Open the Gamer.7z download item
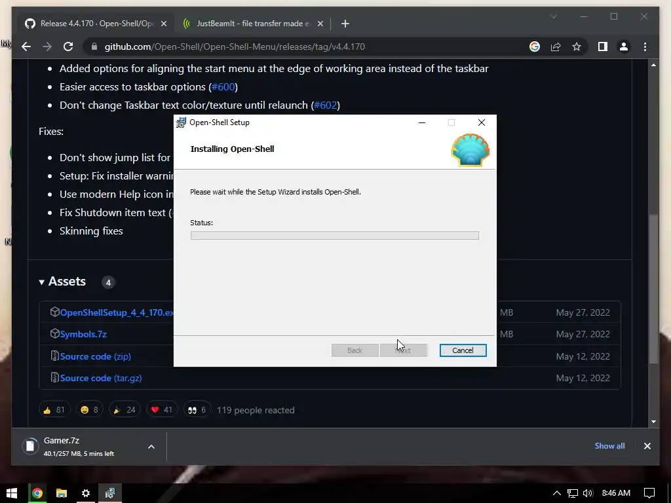Image resolution: width=671 pixels, height=503 pixels. pyautogui.click(x=79, y=446)
